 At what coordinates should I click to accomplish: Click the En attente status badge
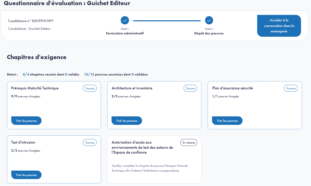188,143
